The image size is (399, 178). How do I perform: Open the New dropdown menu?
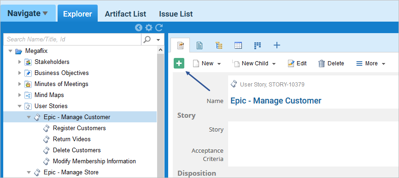[207, 63]
